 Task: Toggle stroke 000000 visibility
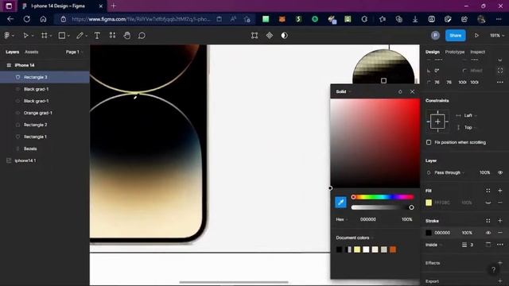[x=488, y=233]
